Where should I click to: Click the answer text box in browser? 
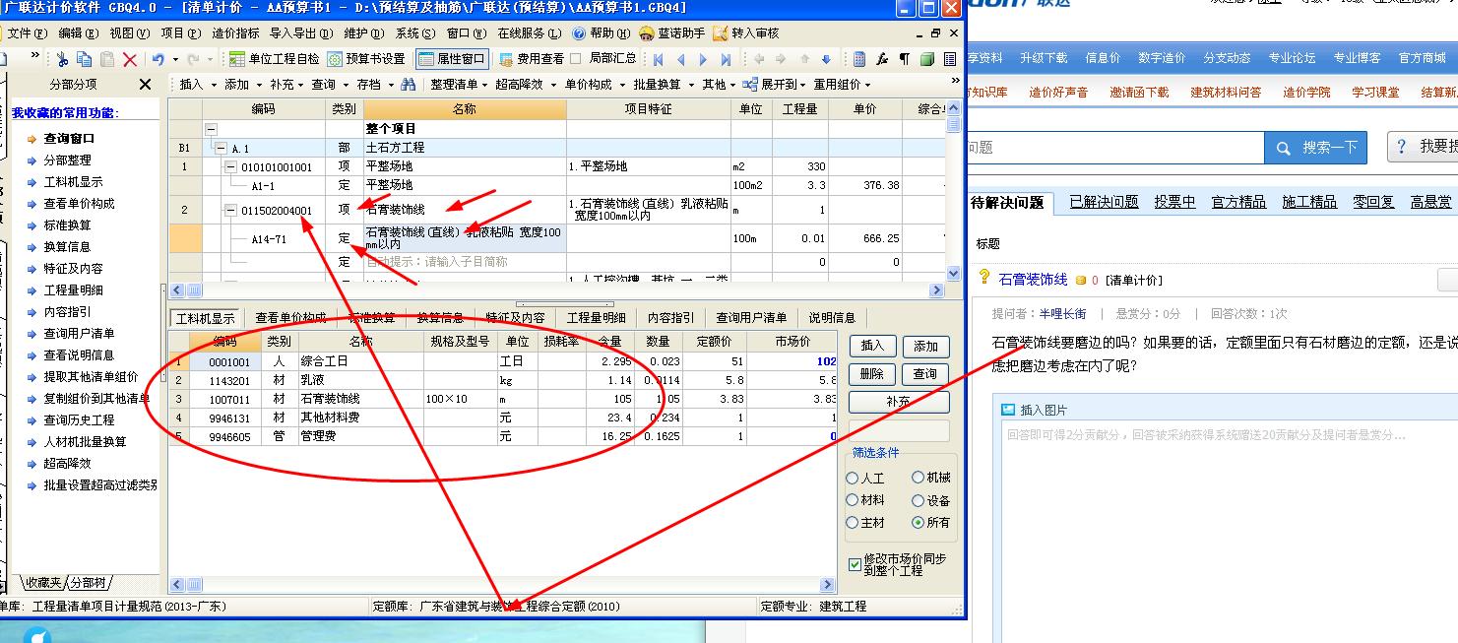click(x=1229, y=532)
